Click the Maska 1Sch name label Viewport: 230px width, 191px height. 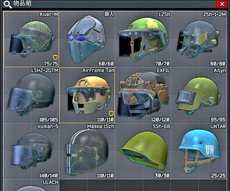click(x=101, y=126)
